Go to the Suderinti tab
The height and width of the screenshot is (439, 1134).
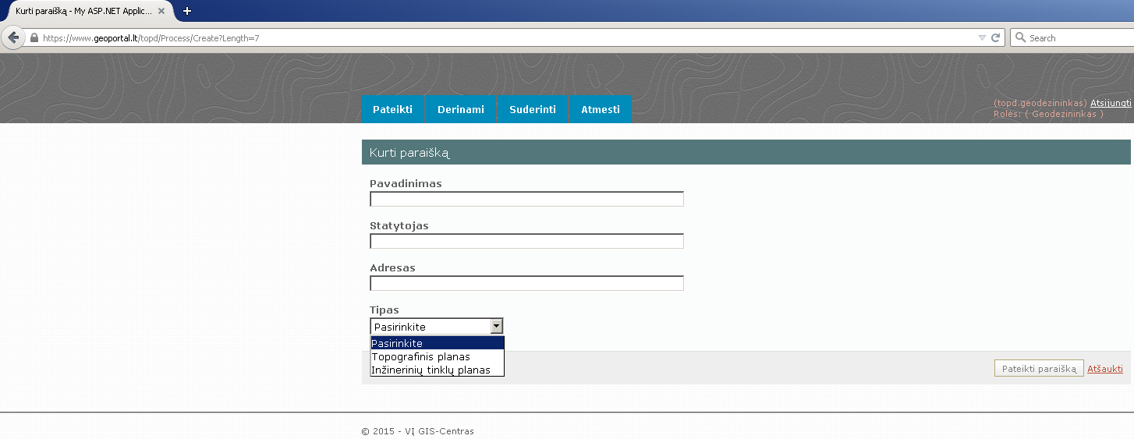[533, 109]
